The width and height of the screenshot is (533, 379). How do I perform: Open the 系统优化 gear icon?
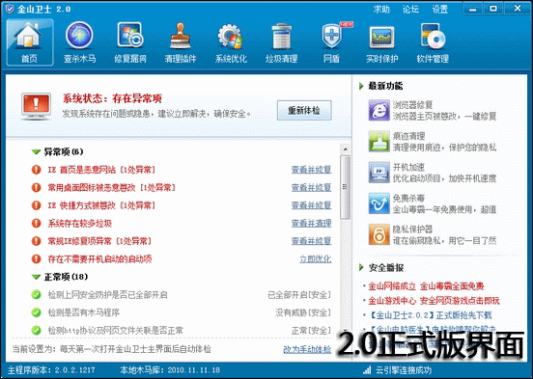click(231, 37)
